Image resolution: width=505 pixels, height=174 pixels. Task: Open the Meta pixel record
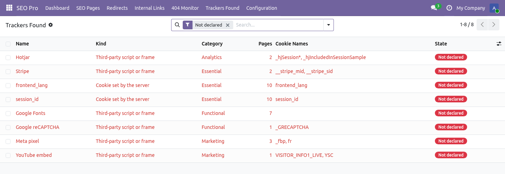(x=27, y=141)
